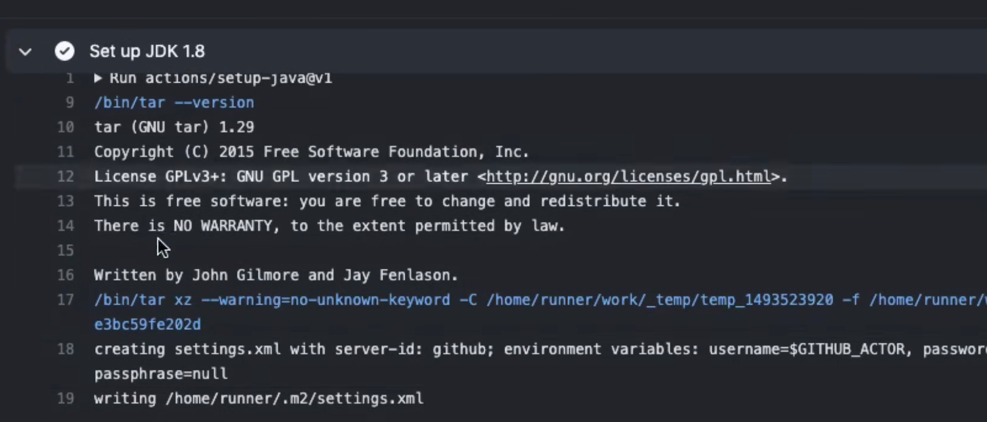Select line number 1 in the log
This screenshot has width=987, height=422.
pos(69,78)
